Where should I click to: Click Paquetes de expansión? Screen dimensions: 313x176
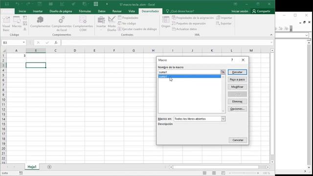pyautogui.click(x=189, y=23)
